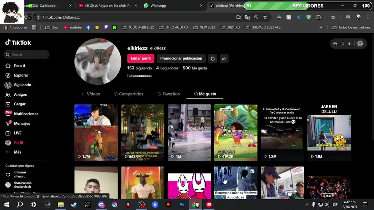This screenshot has width=374, height=210.
Task: Click the phone icon at top right
Action: pos(342,44)
